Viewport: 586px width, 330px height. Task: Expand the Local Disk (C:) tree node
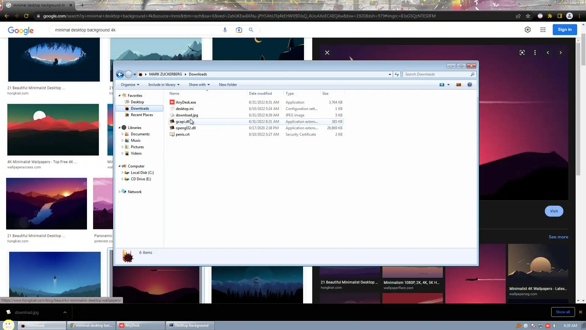[x=122, y=173]
